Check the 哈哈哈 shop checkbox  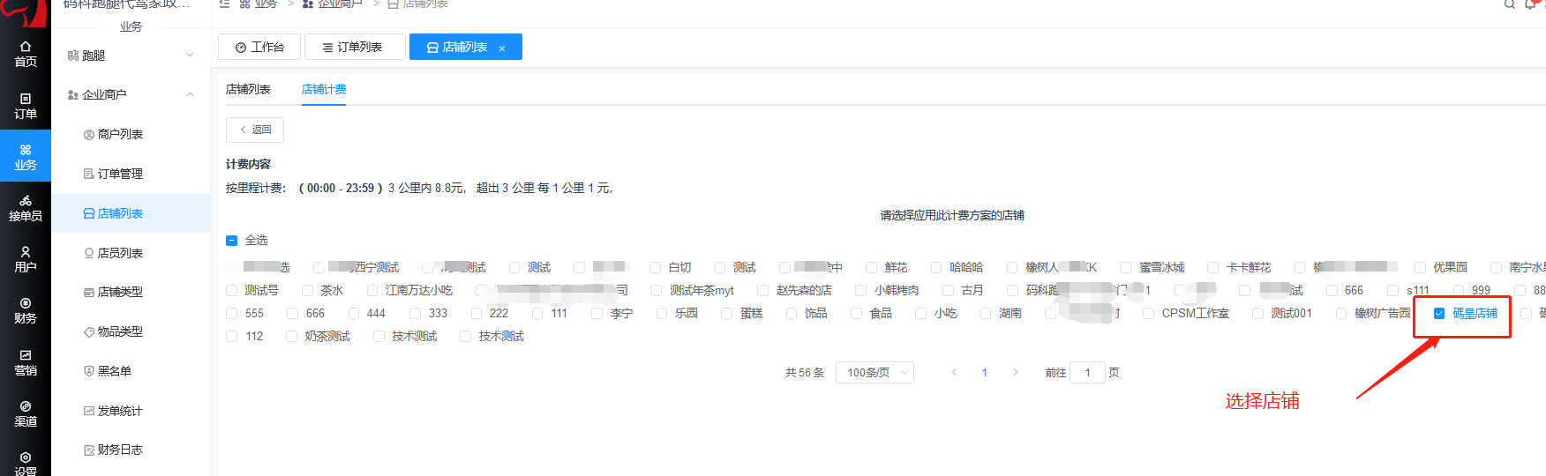pyautogui.click(x=936, y=267)
